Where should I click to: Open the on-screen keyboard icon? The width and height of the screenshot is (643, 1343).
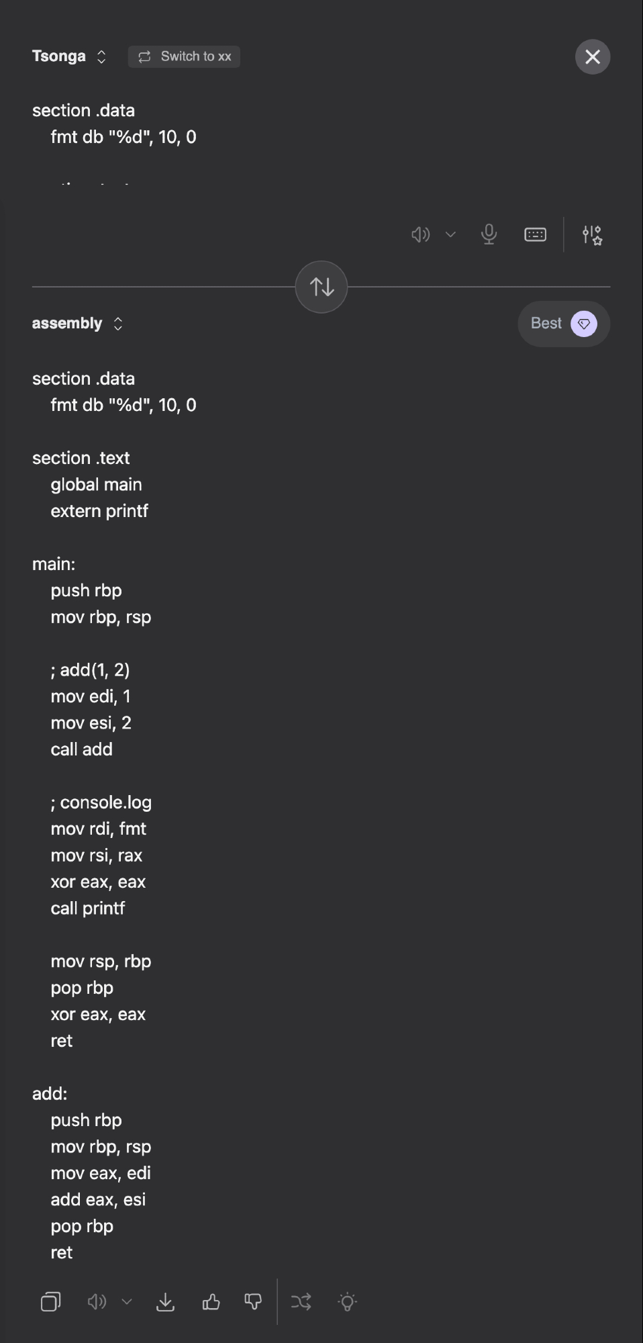point(535,234)
